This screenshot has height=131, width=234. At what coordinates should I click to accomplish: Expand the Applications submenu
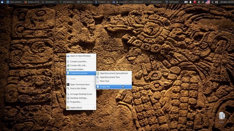[x=81, y=108]
